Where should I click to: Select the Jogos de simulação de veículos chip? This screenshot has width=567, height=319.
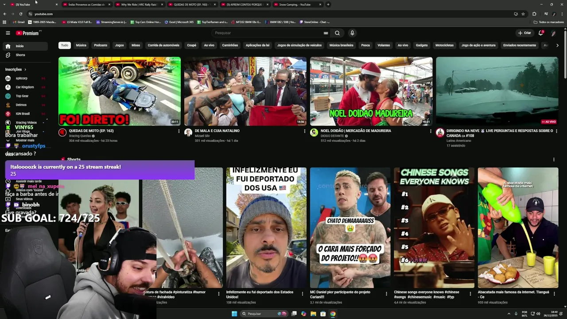point(299,45)
